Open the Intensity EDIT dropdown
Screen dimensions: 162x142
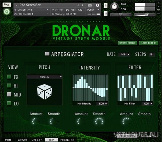point(103,104)
